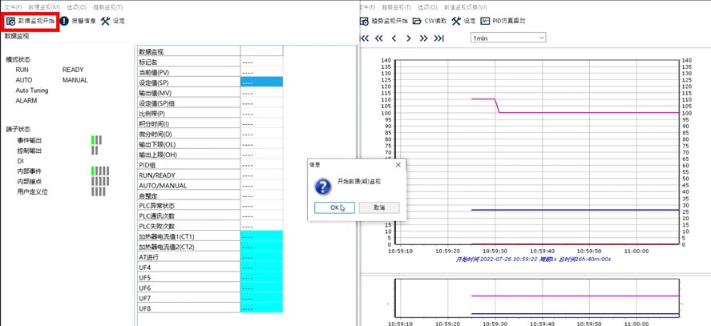Open the 趋势监视(T) menu on left
This screenshot has height=326, width=711.
tap(107, 6)
